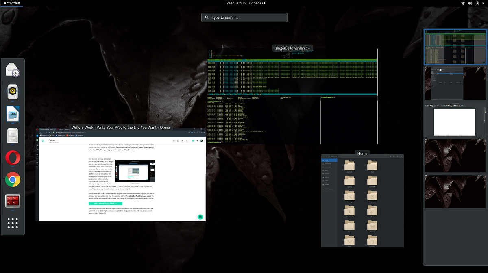This screenshot has width=488, height=273.
Task: Click Opera's O menu icon in the tab bar
Action: click(x=37, y=130)
